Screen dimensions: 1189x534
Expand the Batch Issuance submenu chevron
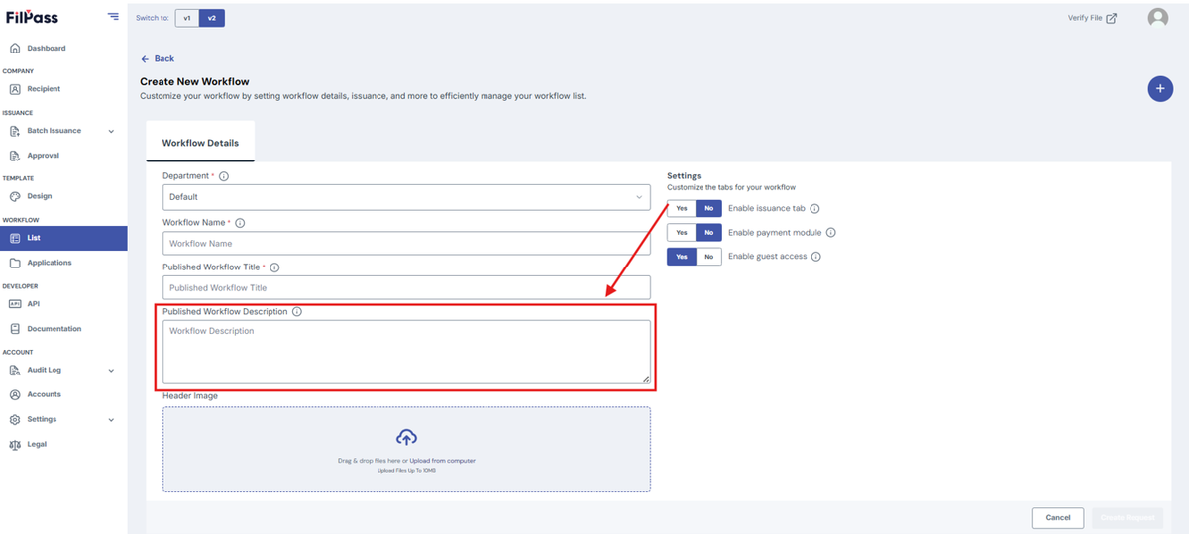[x=111, y=131]
